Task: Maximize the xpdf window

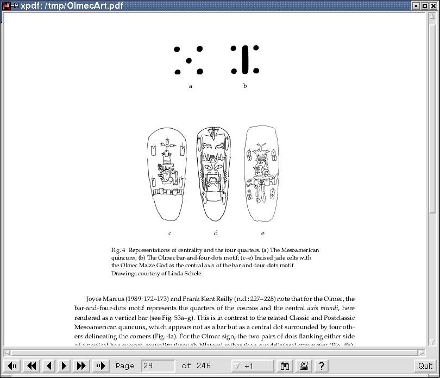Action: [x=425, y=5]
